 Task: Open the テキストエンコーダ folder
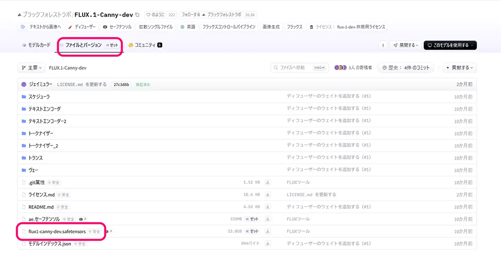(44, 109)
